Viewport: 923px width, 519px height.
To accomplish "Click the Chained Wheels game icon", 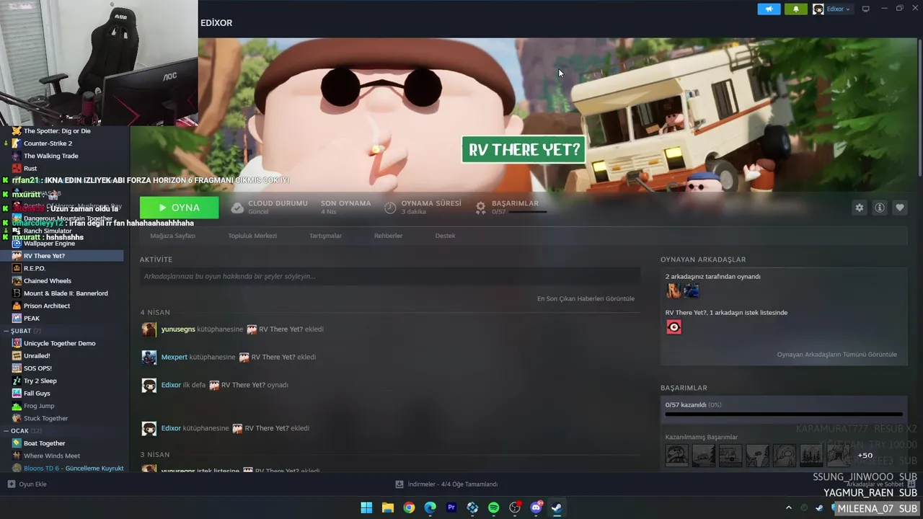I will [x=17, y=281].
